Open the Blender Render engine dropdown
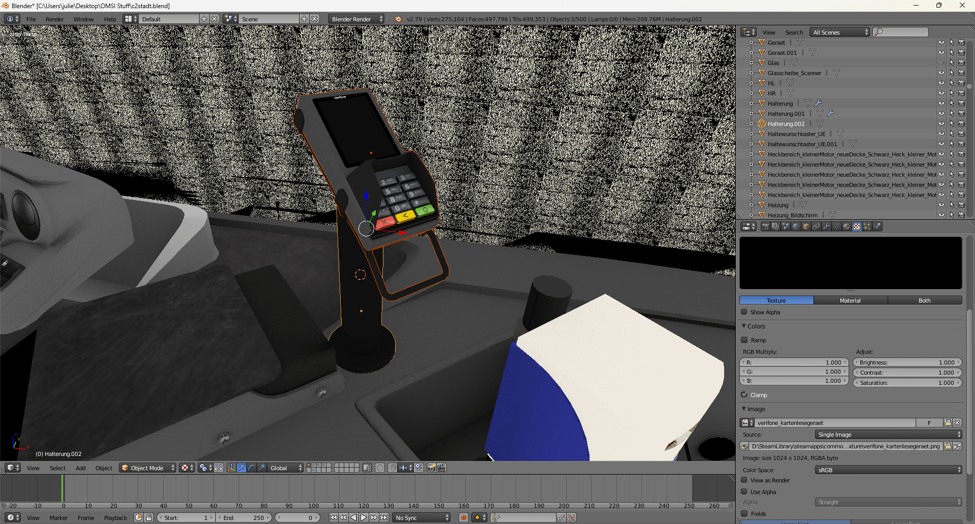The width and height of the screenshot is (975, 524). click(356, 19)
